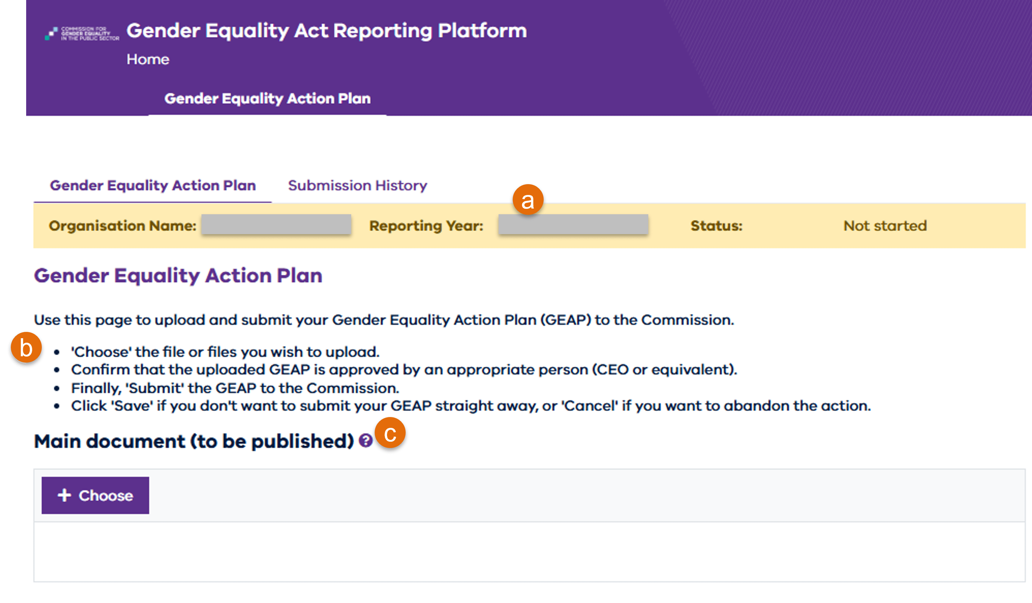This screenshot has width=1032, height=603.
Task: Go to the Home link
Action: pyautogui.click(x=148, y=60)
